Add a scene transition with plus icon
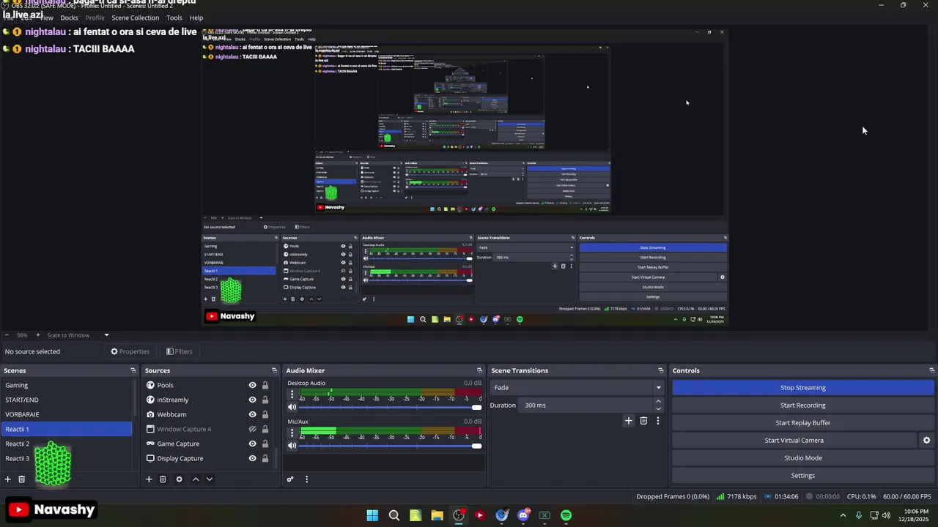Screen dimensions: 938x527 628,421
